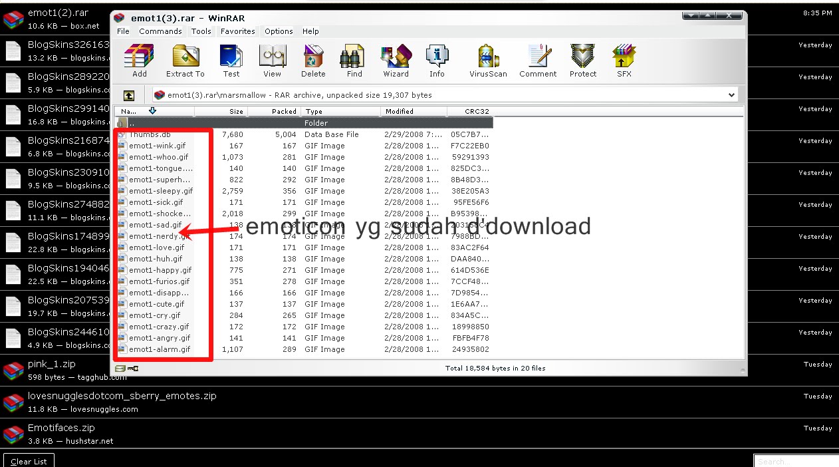
Task: Open the View file tool
Action: tap(272, 61)
